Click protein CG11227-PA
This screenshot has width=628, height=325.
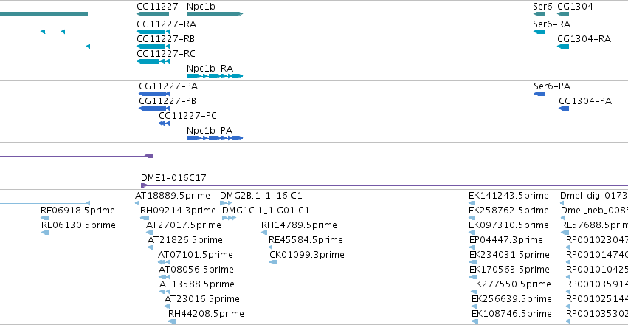tap(154, 94)
